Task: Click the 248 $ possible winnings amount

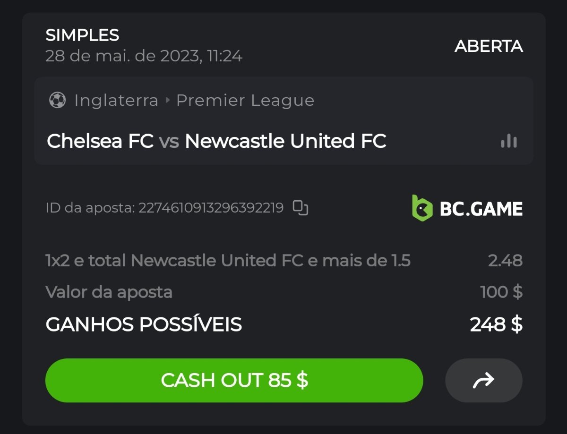Action: click(496, 324)
